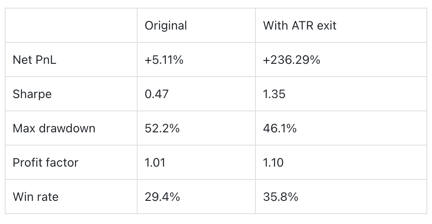Select the 35.8% win rate value

(281, 197)
